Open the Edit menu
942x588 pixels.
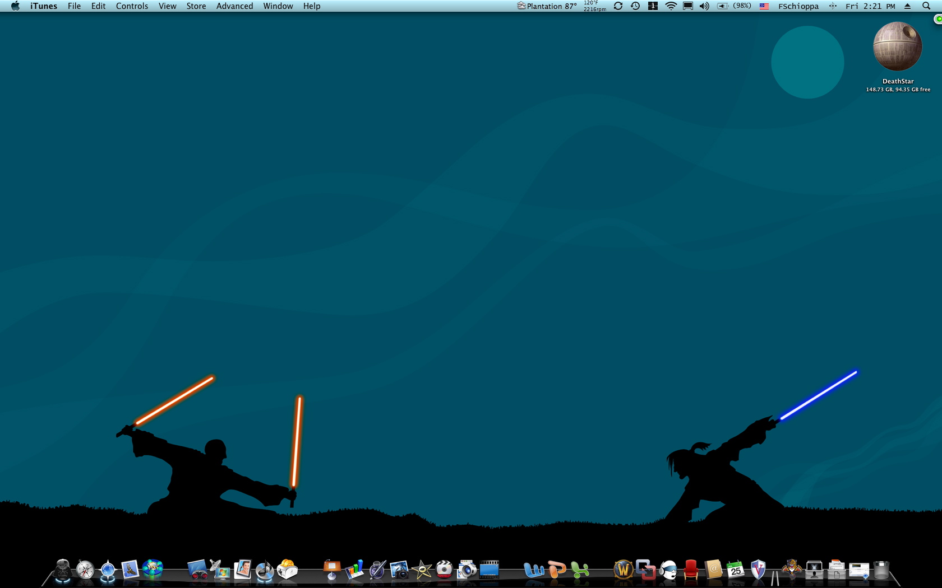coord(98,6)
